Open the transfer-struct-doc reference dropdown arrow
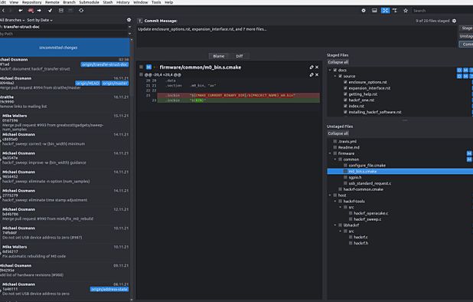The width and height of the screenshot is (473, 302). coord(129,27)
